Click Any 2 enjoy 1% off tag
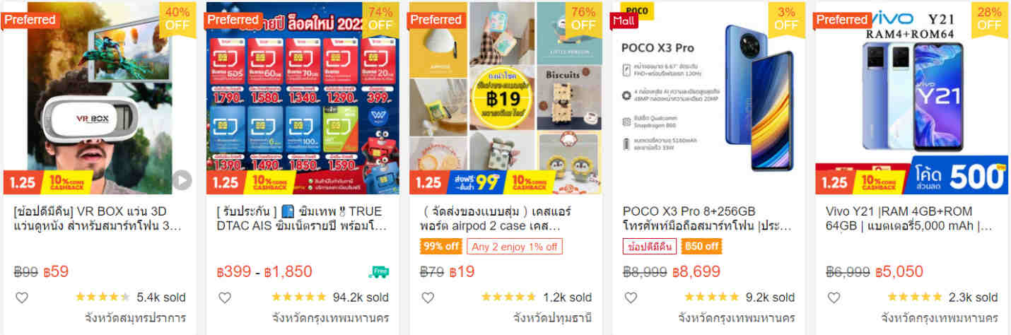1011x335 pixels. click(515, 247)
